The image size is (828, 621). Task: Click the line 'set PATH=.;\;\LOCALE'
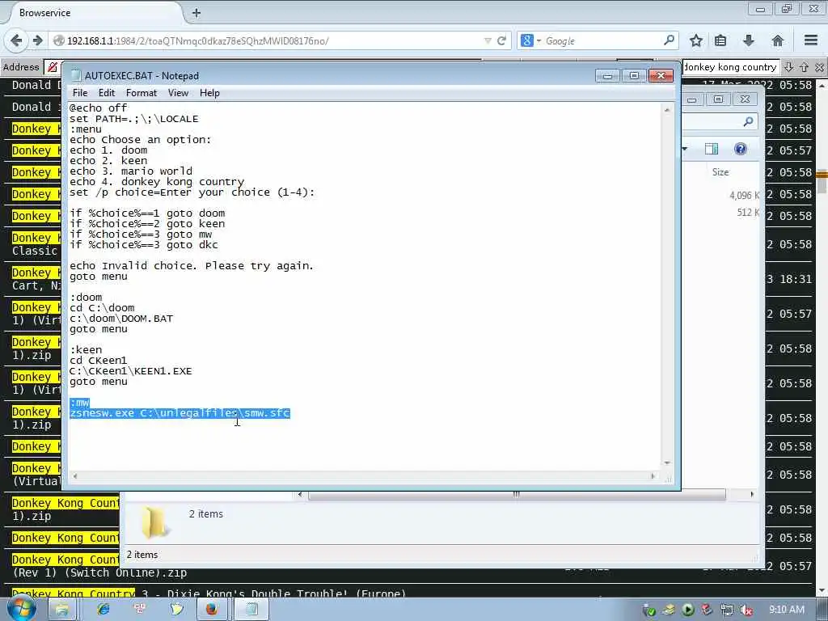(x=134, y=119)
